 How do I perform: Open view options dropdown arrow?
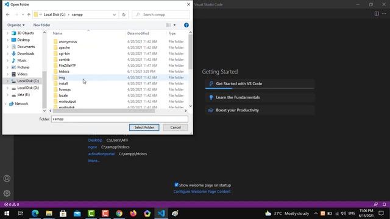[x=174, y=25]
